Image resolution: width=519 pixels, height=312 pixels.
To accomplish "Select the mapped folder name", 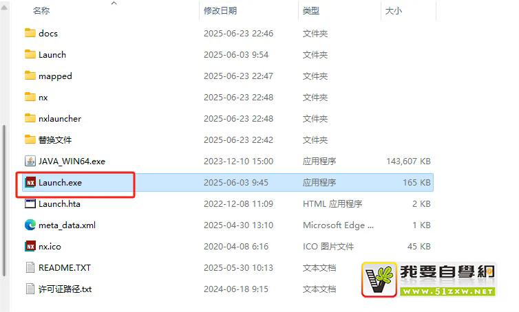I will click(x=55, y=76).
